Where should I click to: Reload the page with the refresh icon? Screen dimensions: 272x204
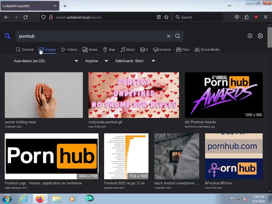click(25, 17)
